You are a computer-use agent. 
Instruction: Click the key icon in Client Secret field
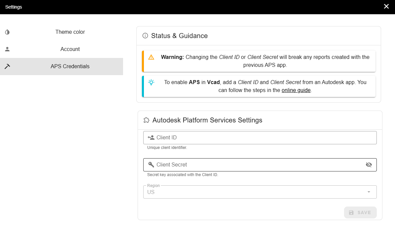pos(151,165)
